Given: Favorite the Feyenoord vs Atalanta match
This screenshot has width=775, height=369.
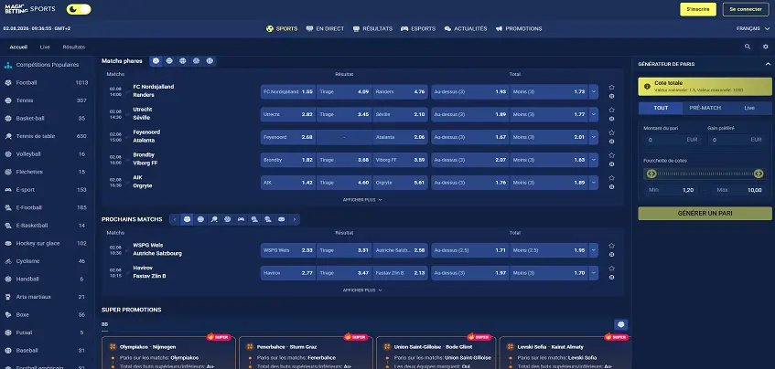Looking at the screenshot, I should pyautogui.click(x=611, y=132).
